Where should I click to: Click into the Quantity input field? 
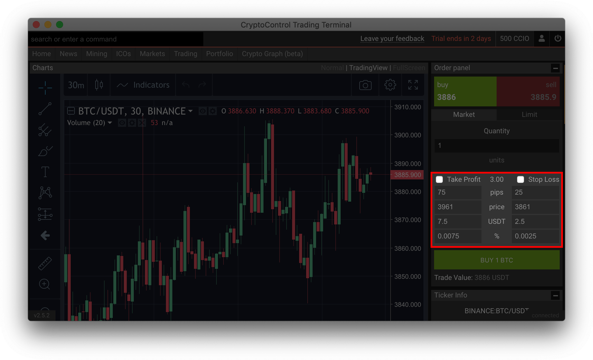497,146
